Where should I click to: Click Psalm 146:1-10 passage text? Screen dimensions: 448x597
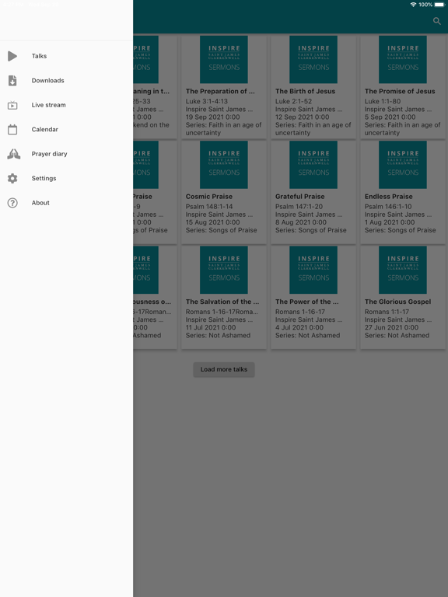388,207
